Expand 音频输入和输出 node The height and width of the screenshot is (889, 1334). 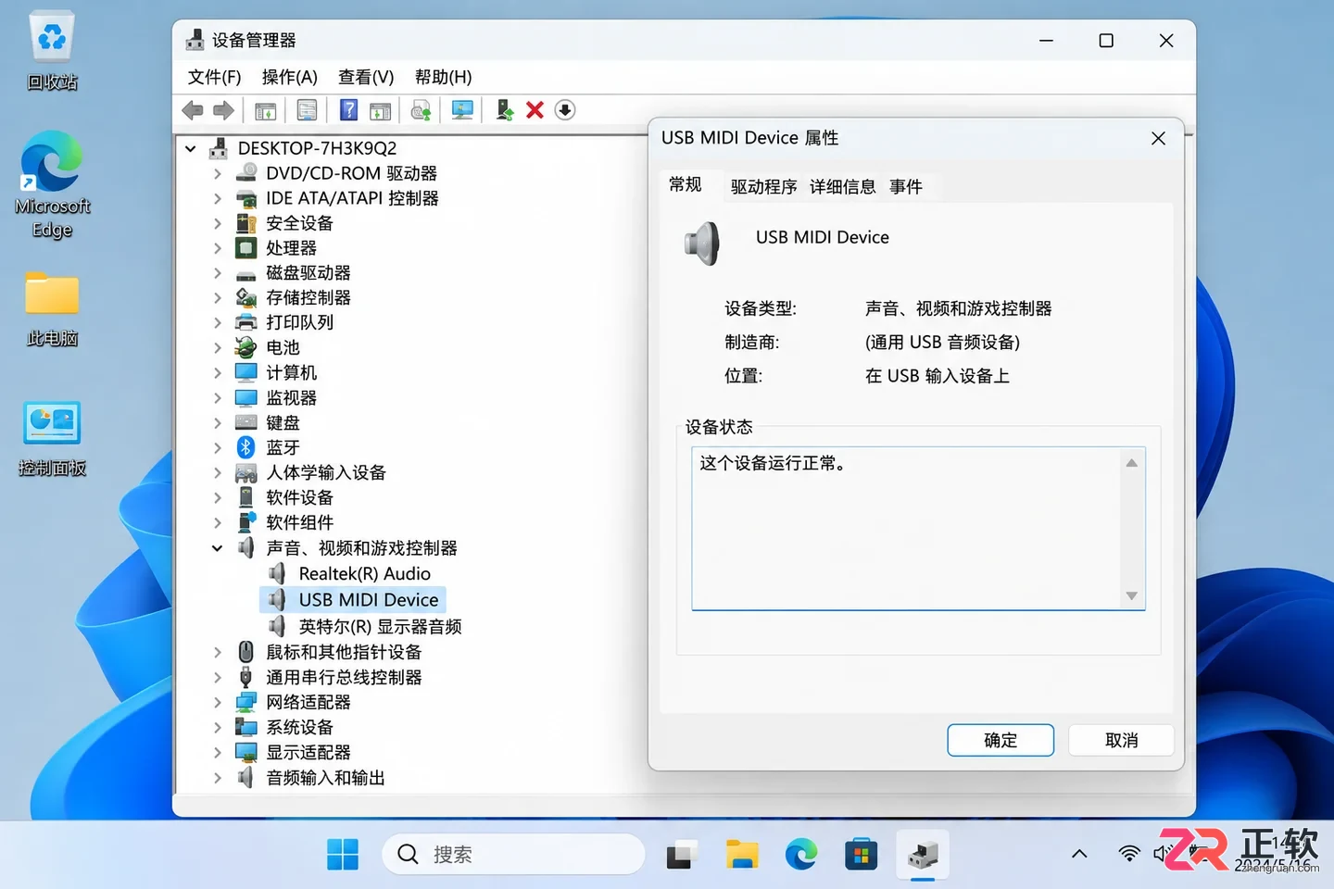[217, 778]
